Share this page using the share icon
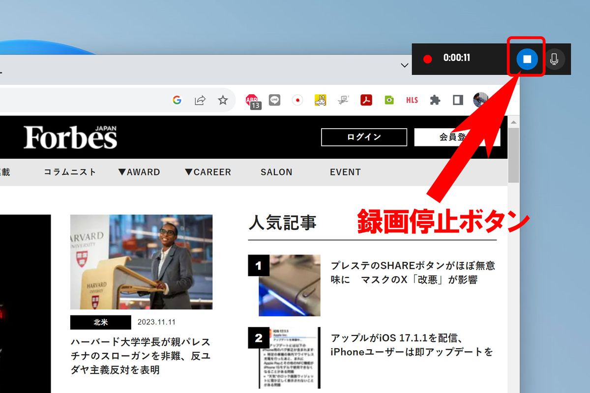590x393 pixels. (200, 100)
